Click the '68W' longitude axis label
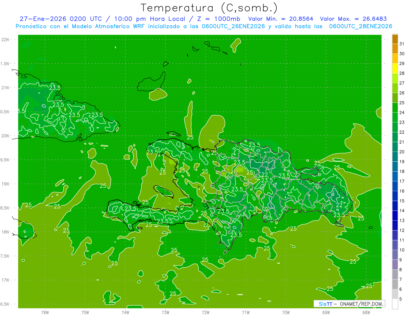This screenshot has height=317, width=411. click(366, 313)
